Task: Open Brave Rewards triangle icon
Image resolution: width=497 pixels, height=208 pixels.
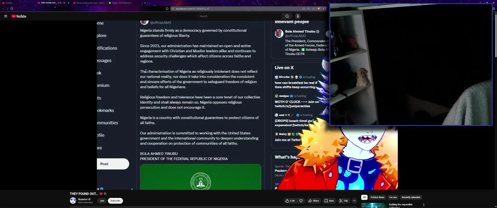Action: tap(324, 9)
